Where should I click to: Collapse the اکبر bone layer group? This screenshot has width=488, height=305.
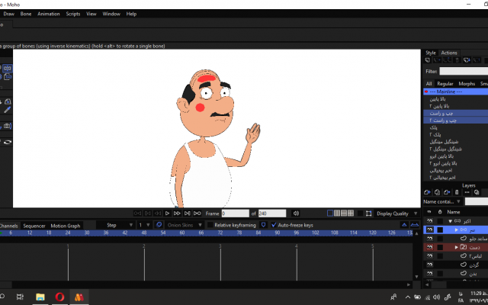click(x=450, y=221)
